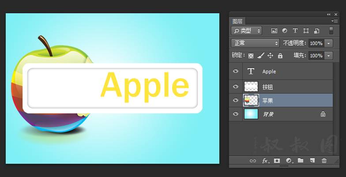Close the layers panel

[335, 14]
